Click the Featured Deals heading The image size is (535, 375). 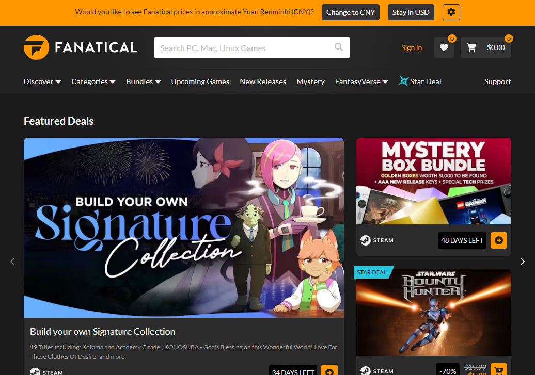59,121
